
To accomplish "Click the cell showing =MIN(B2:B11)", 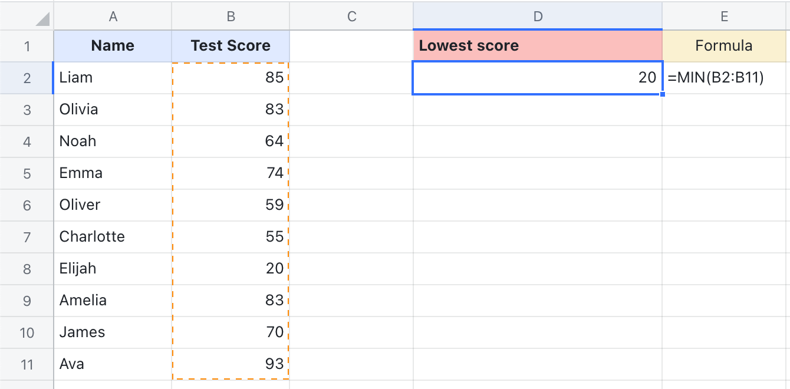I will tap(724, 77).
